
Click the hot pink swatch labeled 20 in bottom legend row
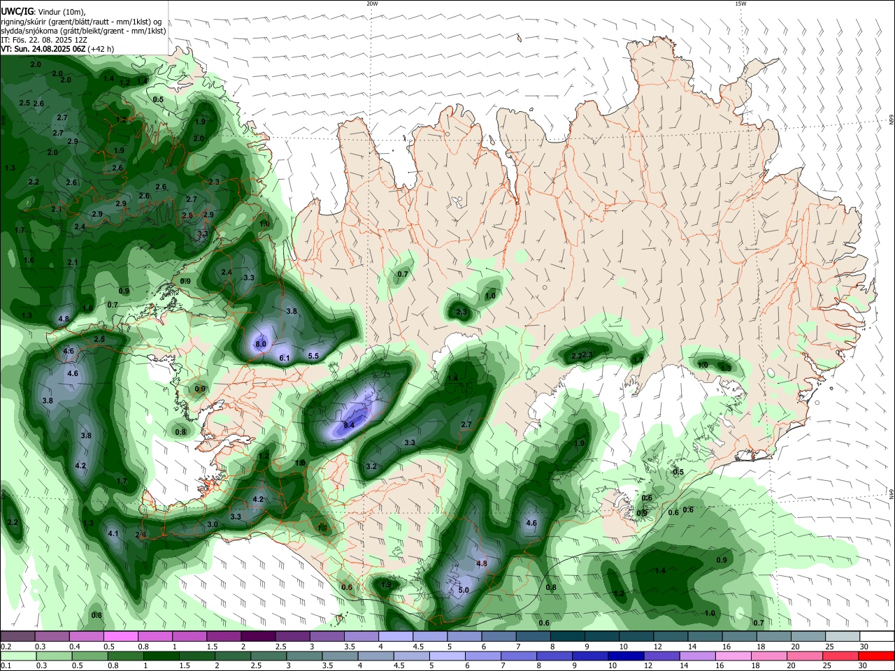[805, 656]
